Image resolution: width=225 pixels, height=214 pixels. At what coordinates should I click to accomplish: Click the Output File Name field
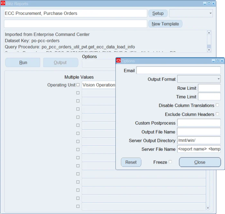(199, 132)
